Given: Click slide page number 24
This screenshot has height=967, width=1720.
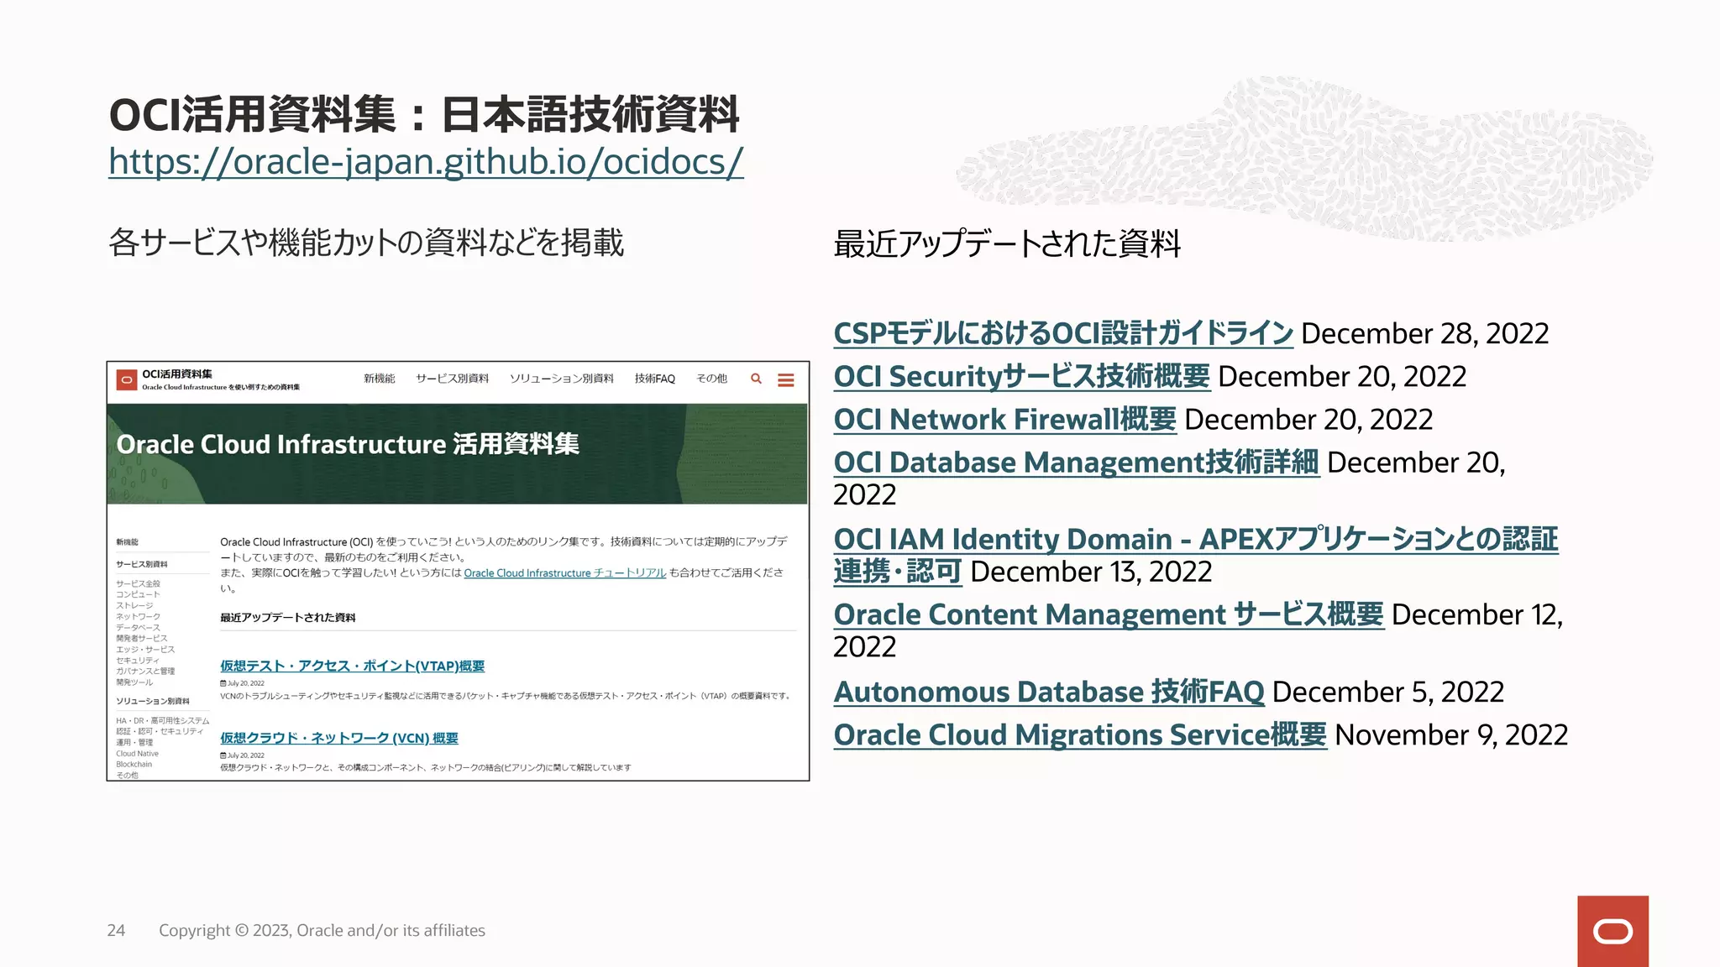Looking at the screenshot, I should pyautogui.click(x=116, y=930).
